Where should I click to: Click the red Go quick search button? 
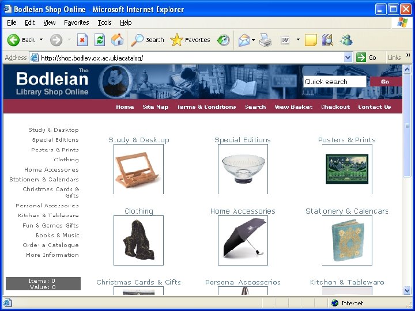click(x=385, y=82)
